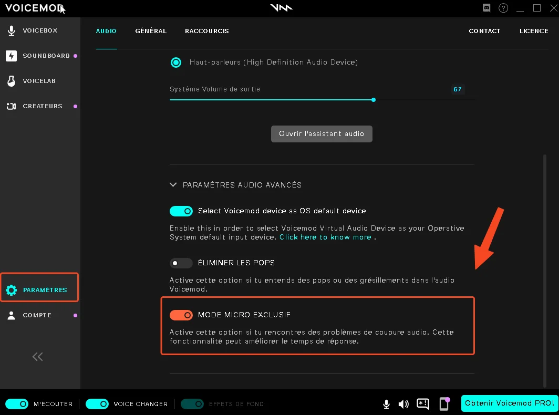Click the output volume slider handle
The height and width of the screenshot is (415, 559).
(373, 100)
